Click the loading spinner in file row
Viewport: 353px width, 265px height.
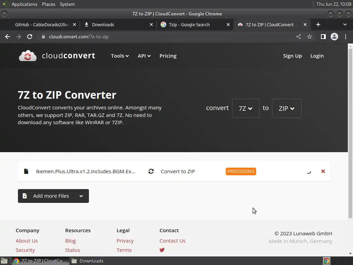tap(309, 171)
